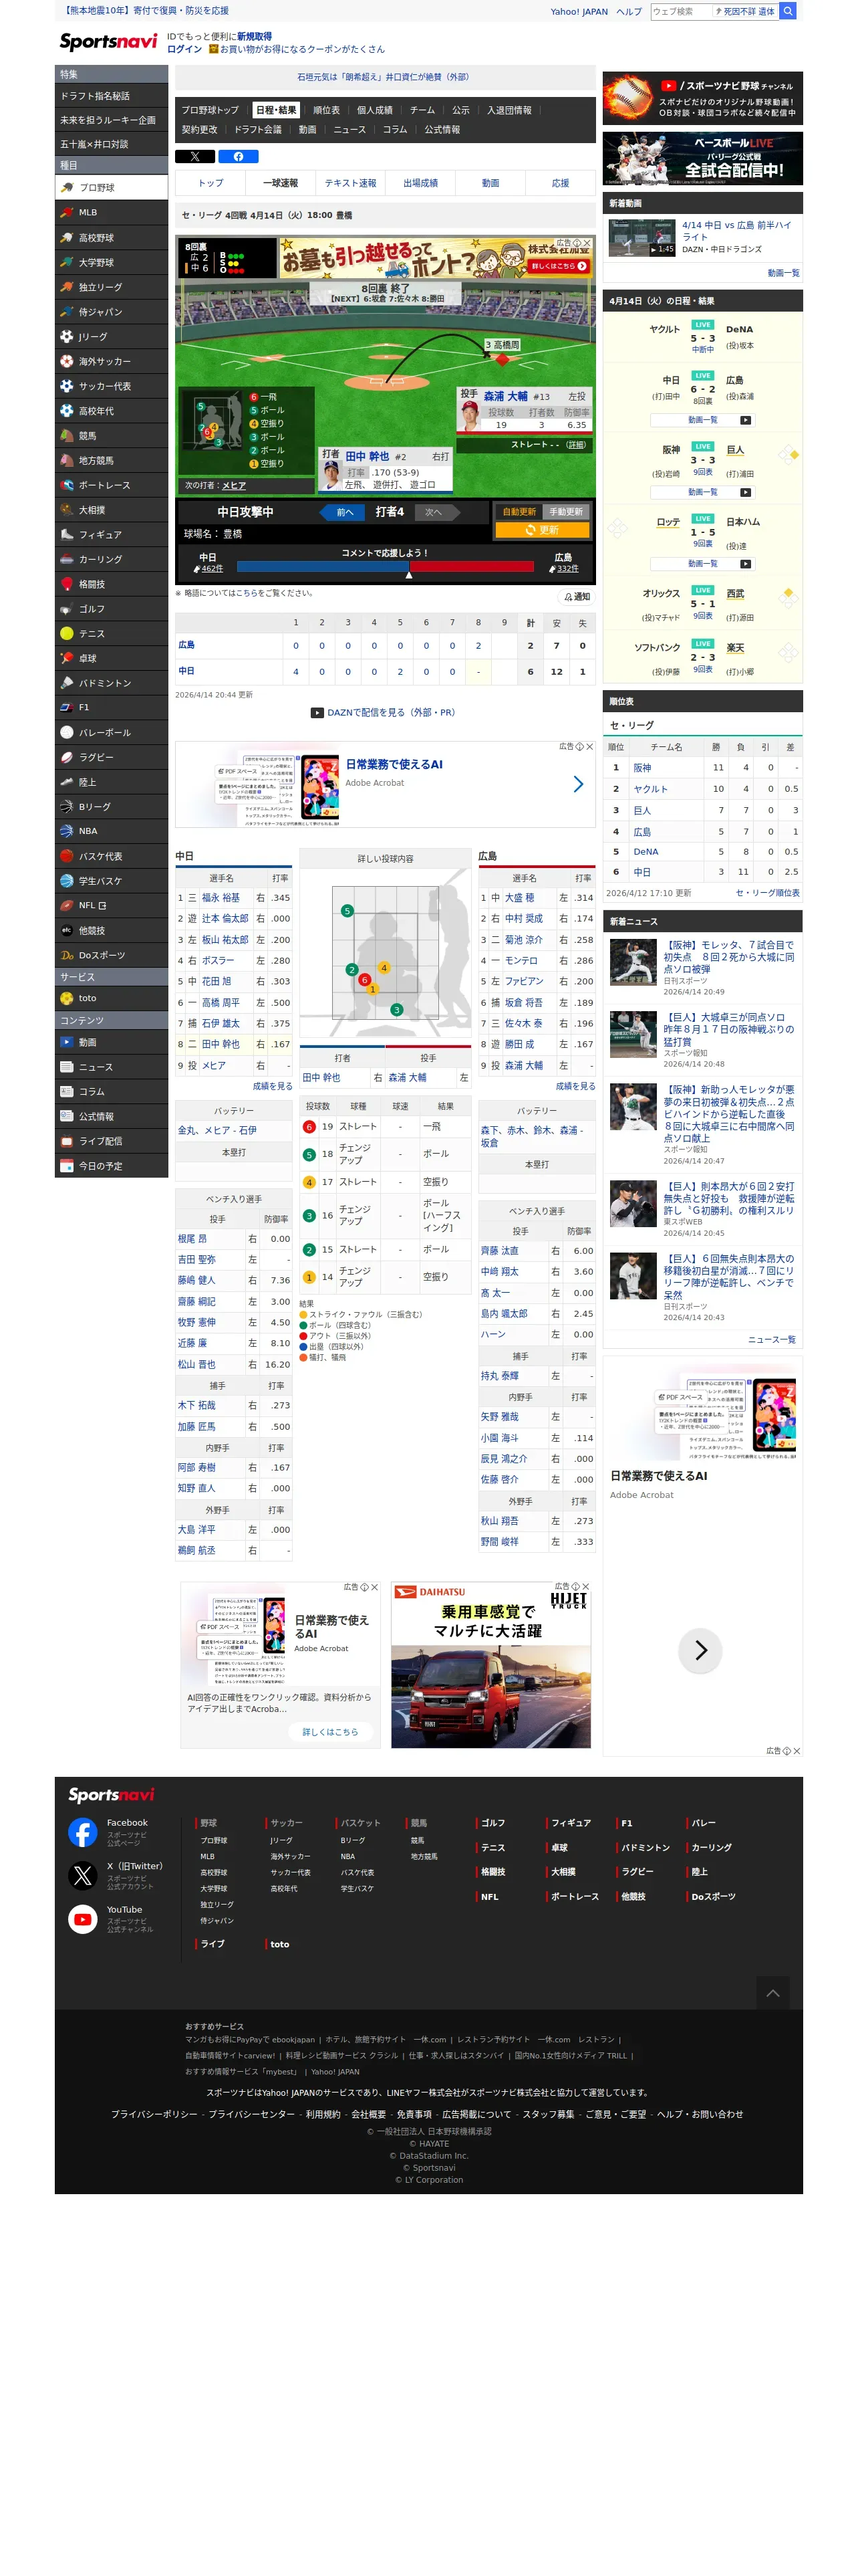Open ボートレース in the sidebar

click(111, 485)
